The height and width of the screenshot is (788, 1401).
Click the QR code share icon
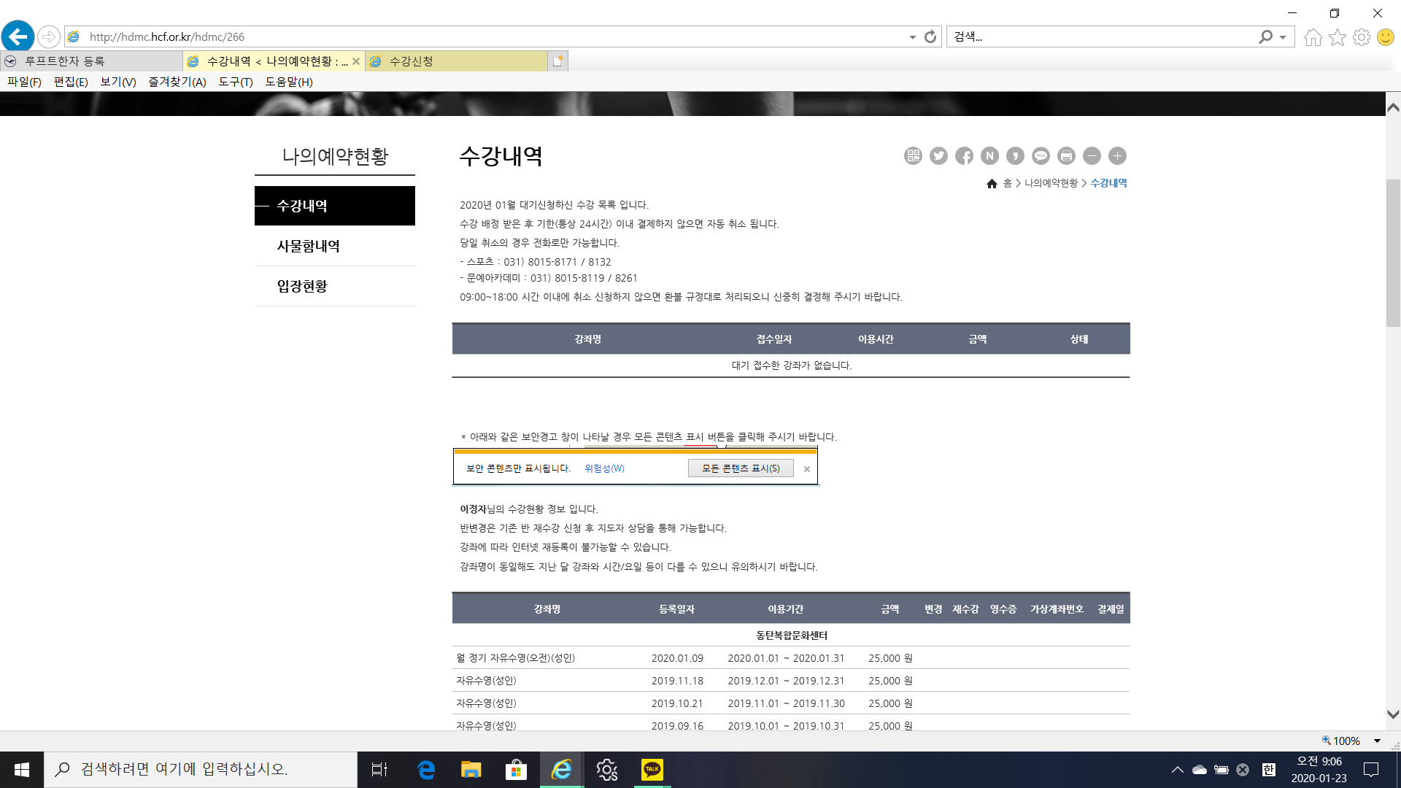click(913, 155)
